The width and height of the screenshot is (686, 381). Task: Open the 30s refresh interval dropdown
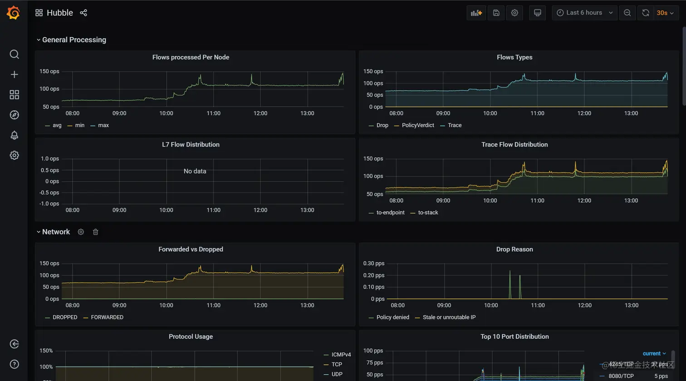(x=666, y=13)
